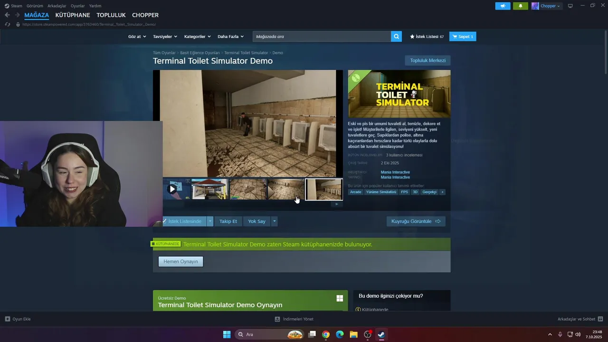
Task: Click Kuyruğu Görüntüle queue button
Action: tap(416, 221)
